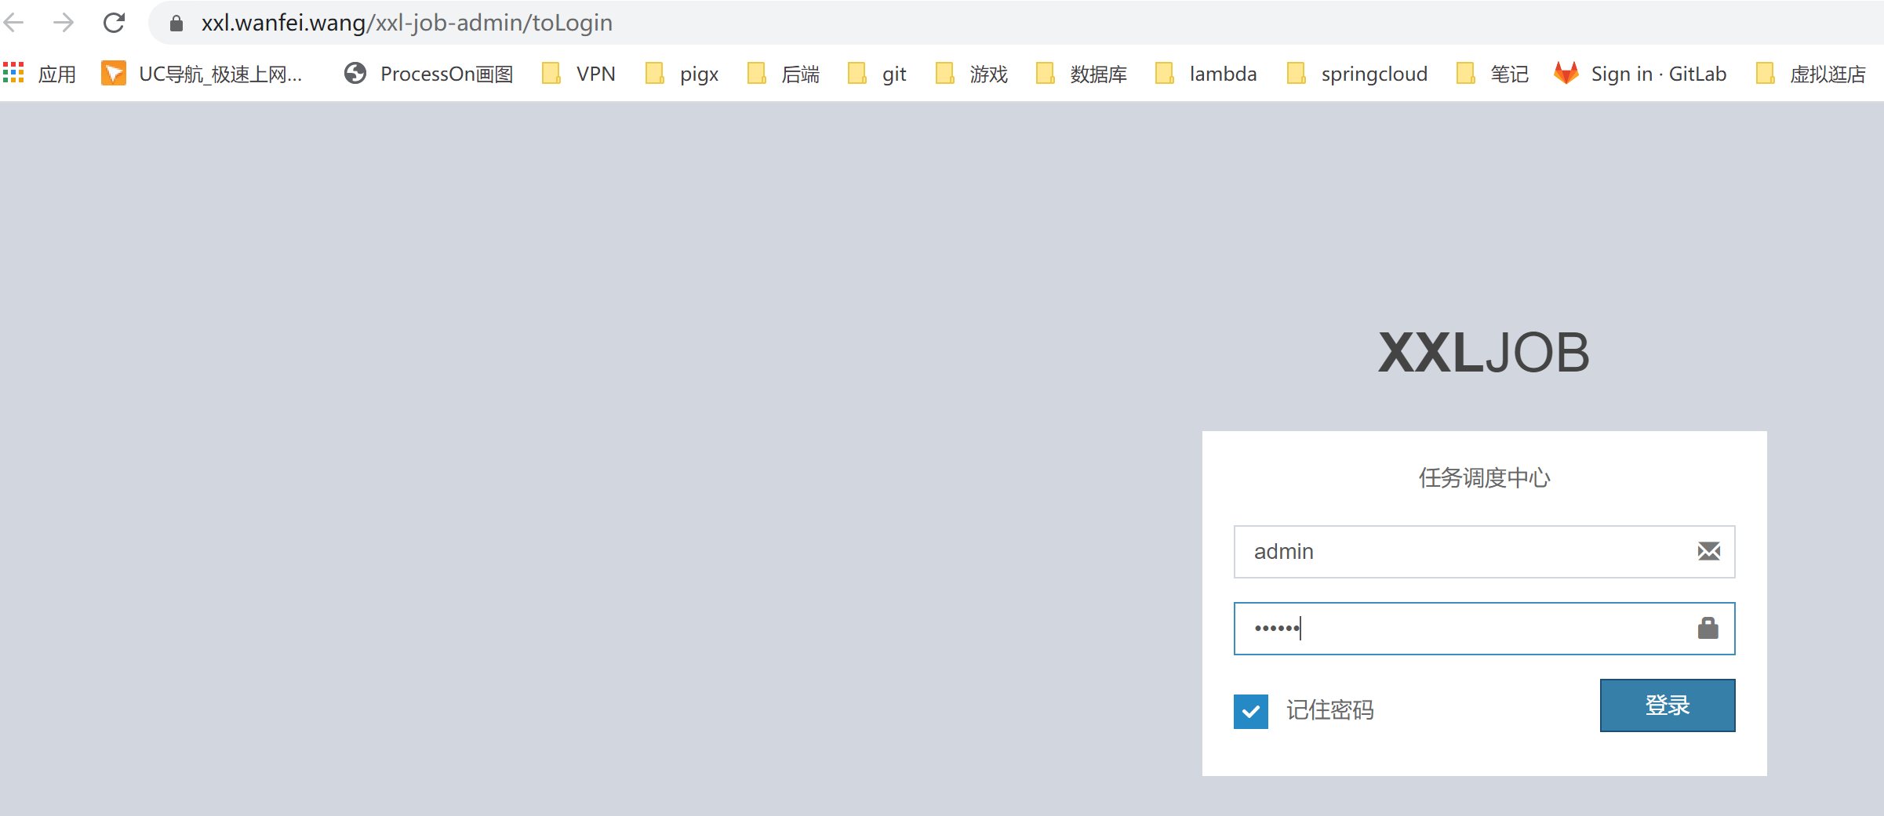Open the 游戏 bookmark folder

pyautogui.click(x=972, y=74)
